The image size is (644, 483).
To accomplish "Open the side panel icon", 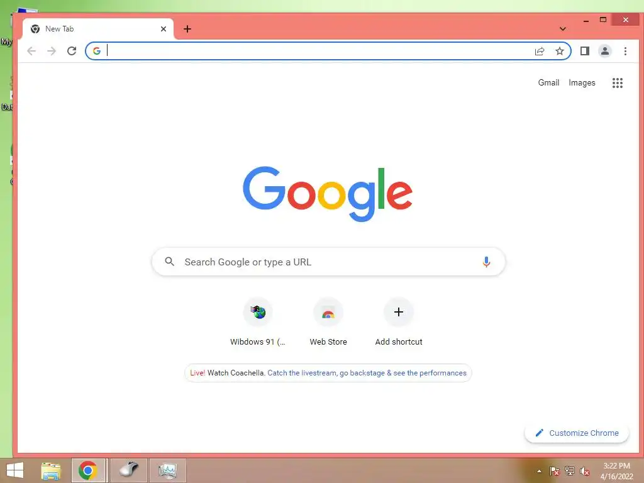I will pos(585,51).
